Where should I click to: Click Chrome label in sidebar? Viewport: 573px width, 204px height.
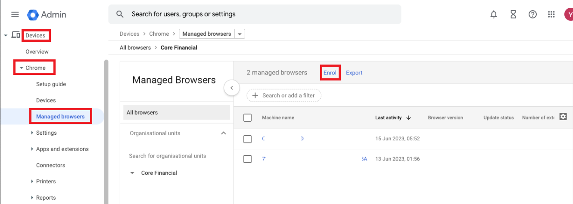click(x=35, y=68)
